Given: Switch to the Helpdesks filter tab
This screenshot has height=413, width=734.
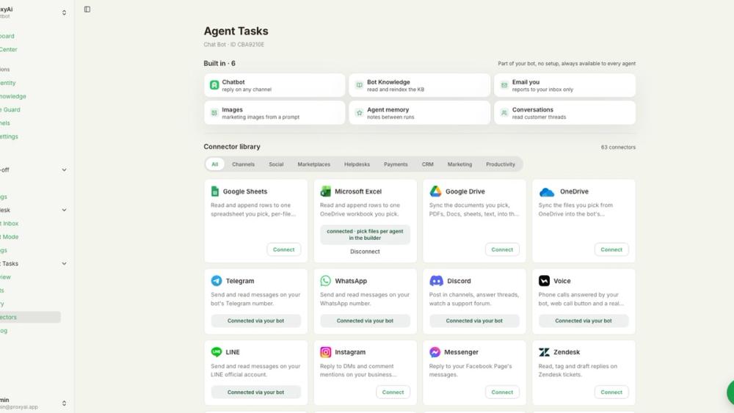Looking at the screenshot, I should (x=357, y=164).
